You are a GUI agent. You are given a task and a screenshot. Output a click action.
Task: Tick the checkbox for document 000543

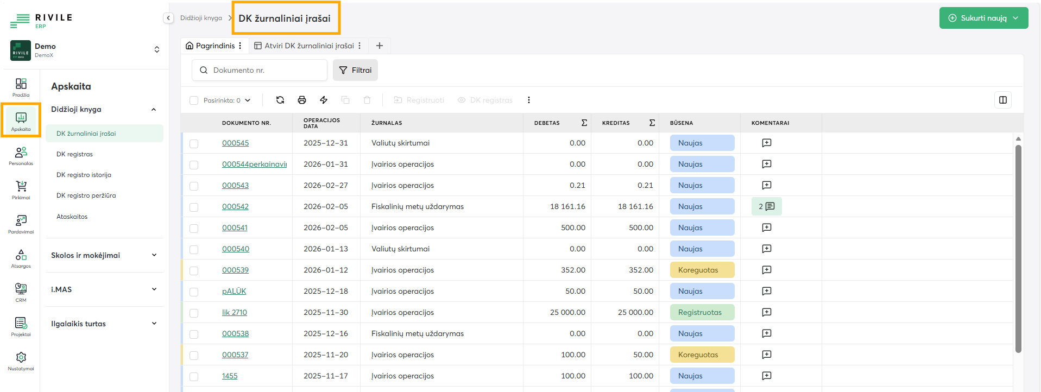pos(194,186)
